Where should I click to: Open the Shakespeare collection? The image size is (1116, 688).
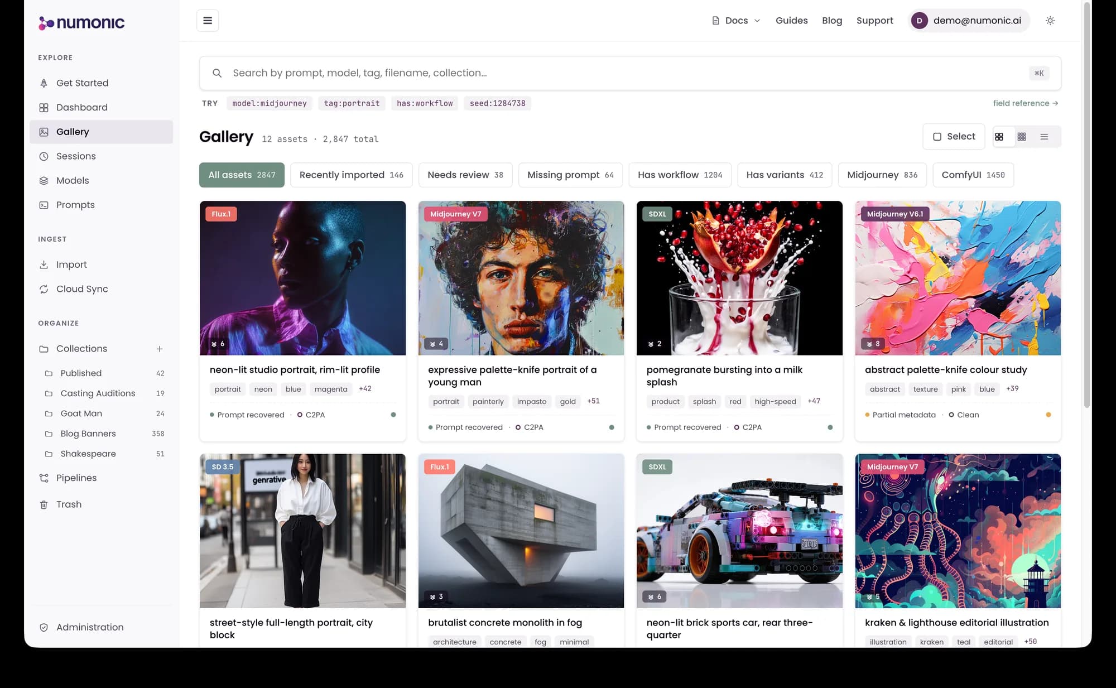(x=104, y=454)
